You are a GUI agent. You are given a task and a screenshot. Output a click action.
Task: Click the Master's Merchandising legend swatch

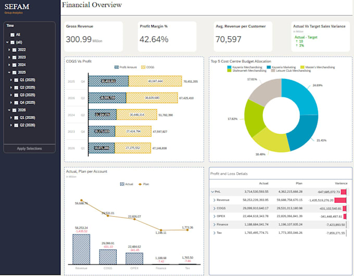tap(302, 67)
